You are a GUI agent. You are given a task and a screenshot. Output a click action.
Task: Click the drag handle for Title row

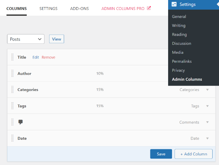click(x=13, y=57)
